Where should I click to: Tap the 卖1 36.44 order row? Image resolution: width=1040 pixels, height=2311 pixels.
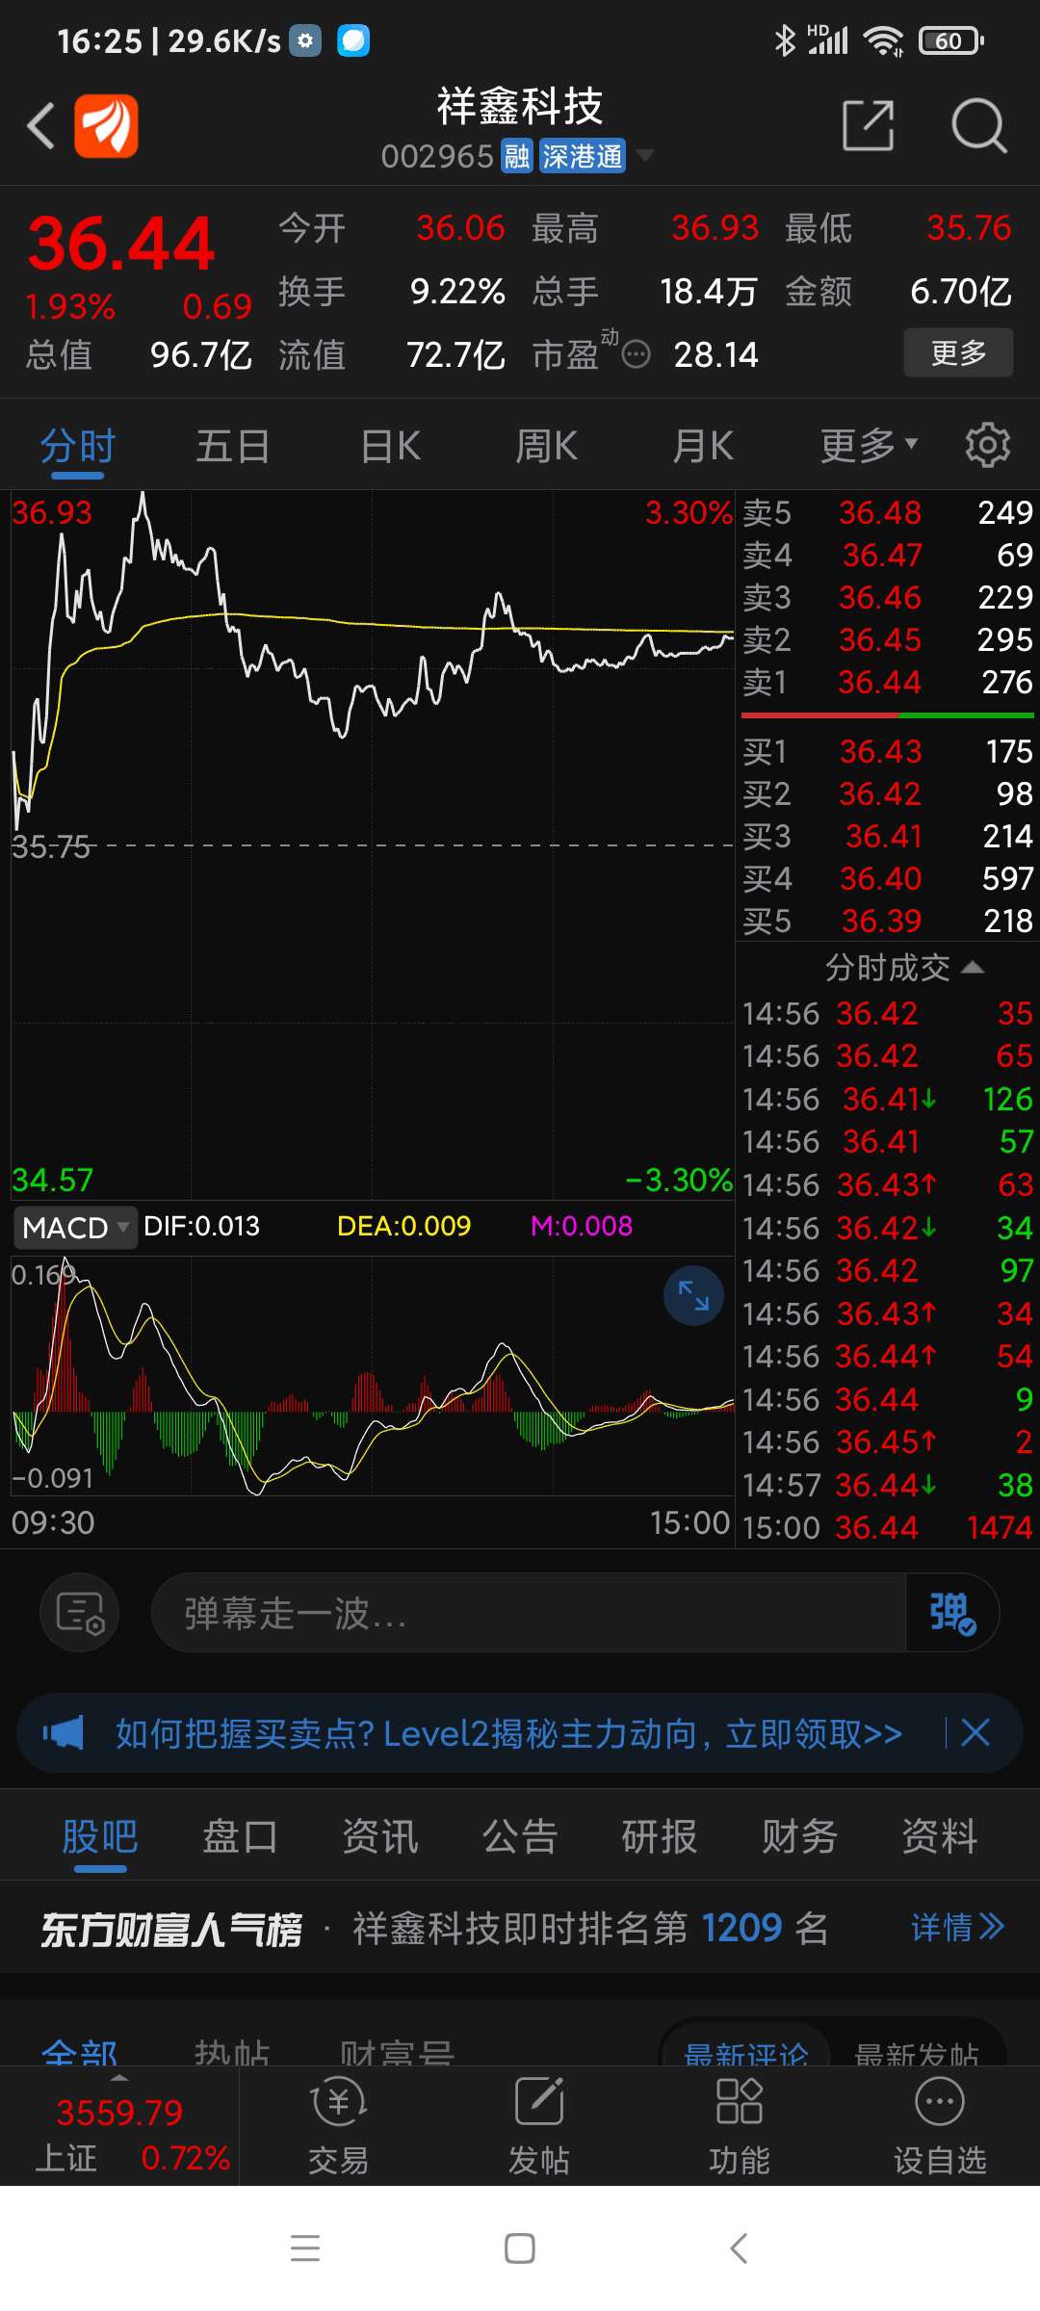pos(887,682)
